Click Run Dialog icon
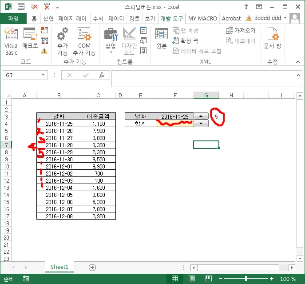The image size is (305, 284). 143,51
